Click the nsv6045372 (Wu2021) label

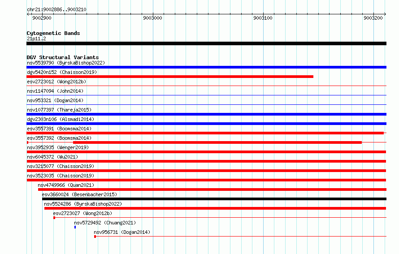(x=52, y=157)
